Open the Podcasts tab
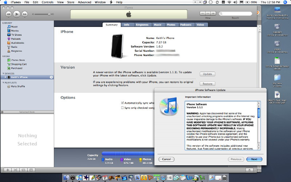The image size is (291, 182). [x=186, y=25]
